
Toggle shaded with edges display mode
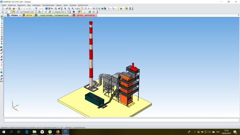click(105, 9)
